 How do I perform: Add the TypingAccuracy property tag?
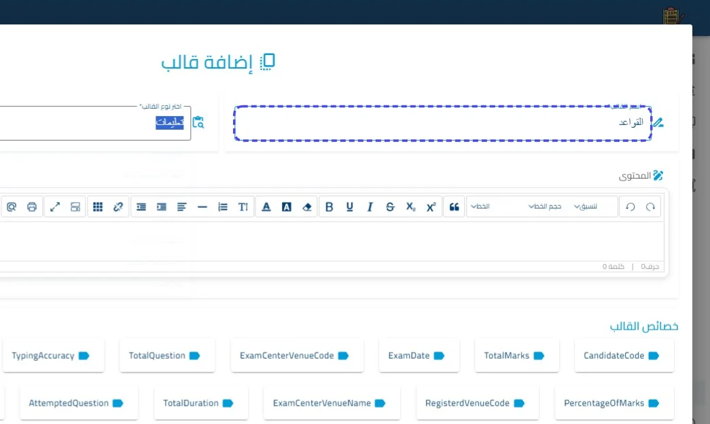tap(54, 355)
